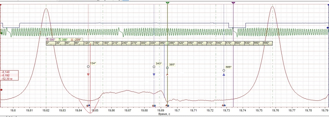The image size is (329, 117).
Task: Click the blue down triangle on the 343° marker
Action: pyautogui.click(x=154, y=75)
